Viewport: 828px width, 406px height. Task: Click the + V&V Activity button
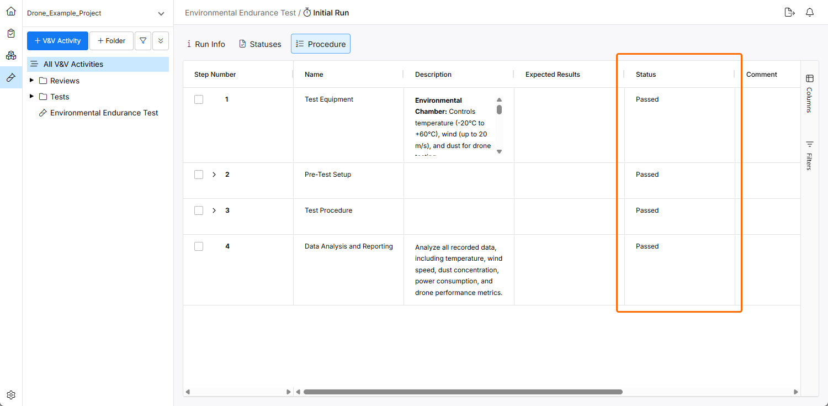[57, 41]
